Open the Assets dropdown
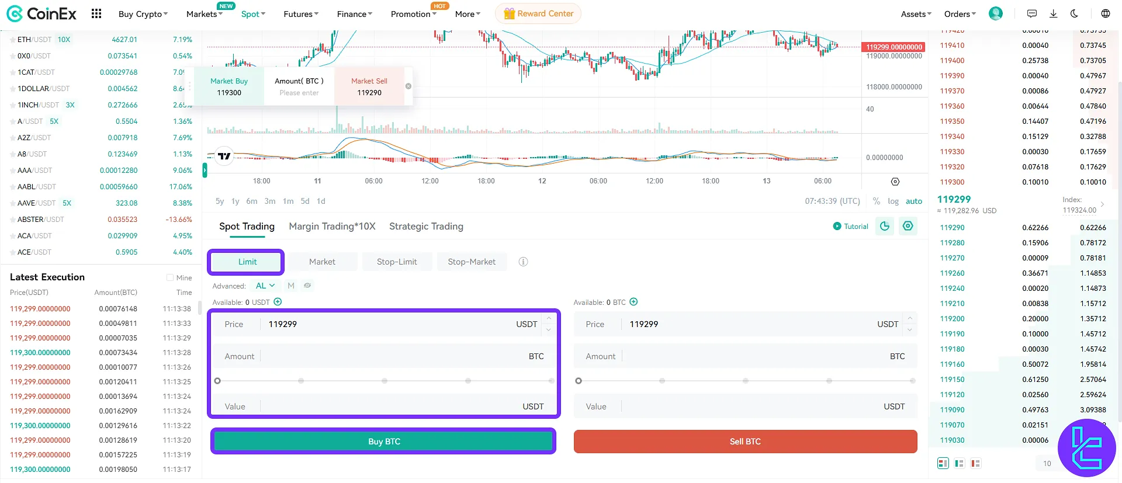The width and height of the screenshot is (1122, 483). 916,14
